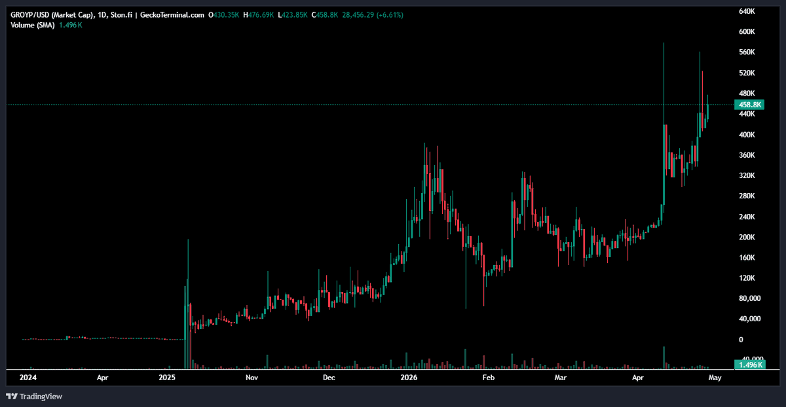Image resolution: width=786 pixels, height=407 pixels.
Task: Click the 360K price axis label
Action: (x=747, y=155)
